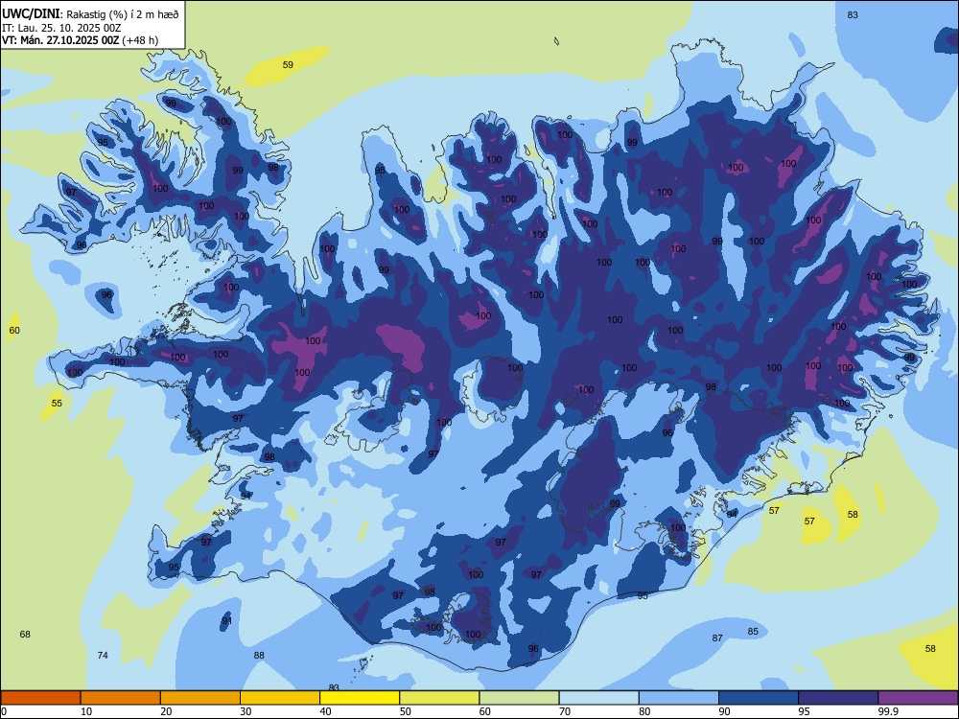Image resolution: width=959 pixels, height=719 pixels.
Task: Pick the 20–30 amber legend swatch
Action: 200,698
